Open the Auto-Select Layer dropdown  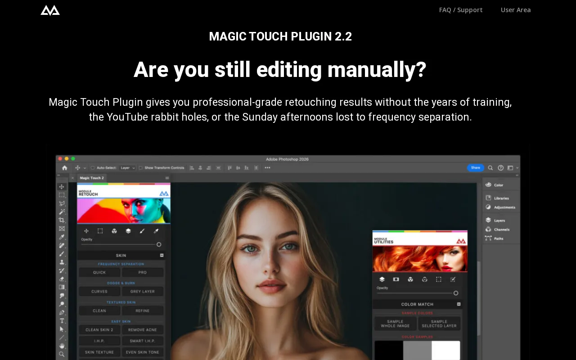[x=128, y=168]
